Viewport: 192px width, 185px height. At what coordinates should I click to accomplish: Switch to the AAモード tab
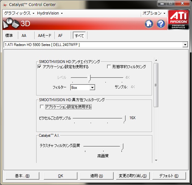[x=45, y=36]
